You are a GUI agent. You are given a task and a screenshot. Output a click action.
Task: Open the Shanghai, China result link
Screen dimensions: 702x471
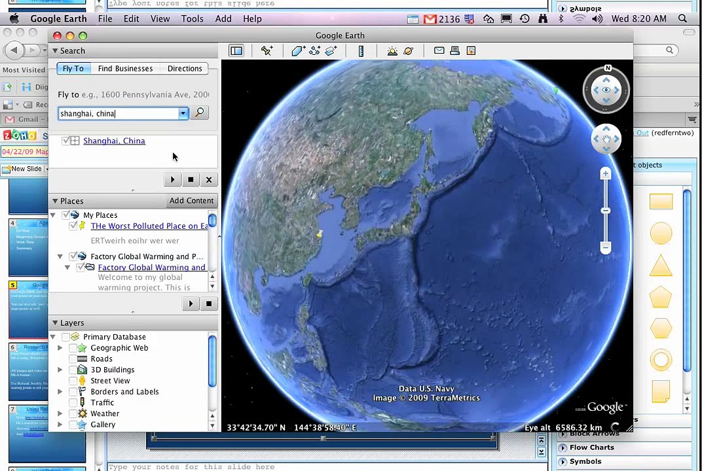point(114,141)
